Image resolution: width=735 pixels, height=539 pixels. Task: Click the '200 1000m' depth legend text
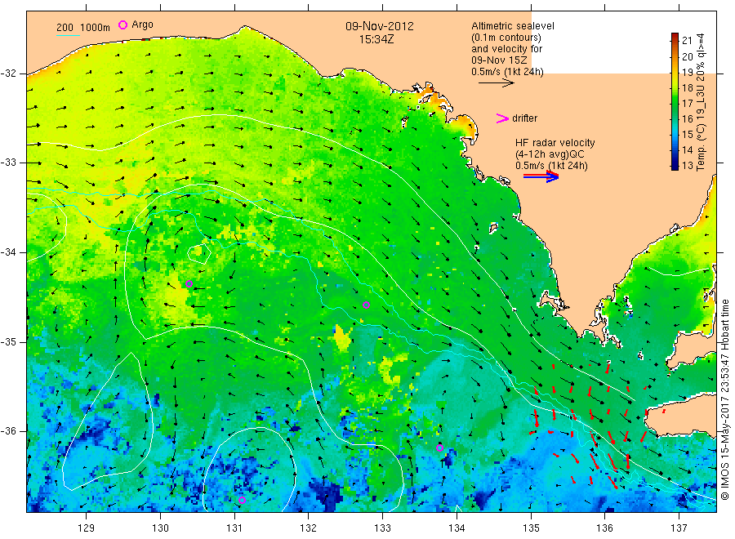(83, 28)
